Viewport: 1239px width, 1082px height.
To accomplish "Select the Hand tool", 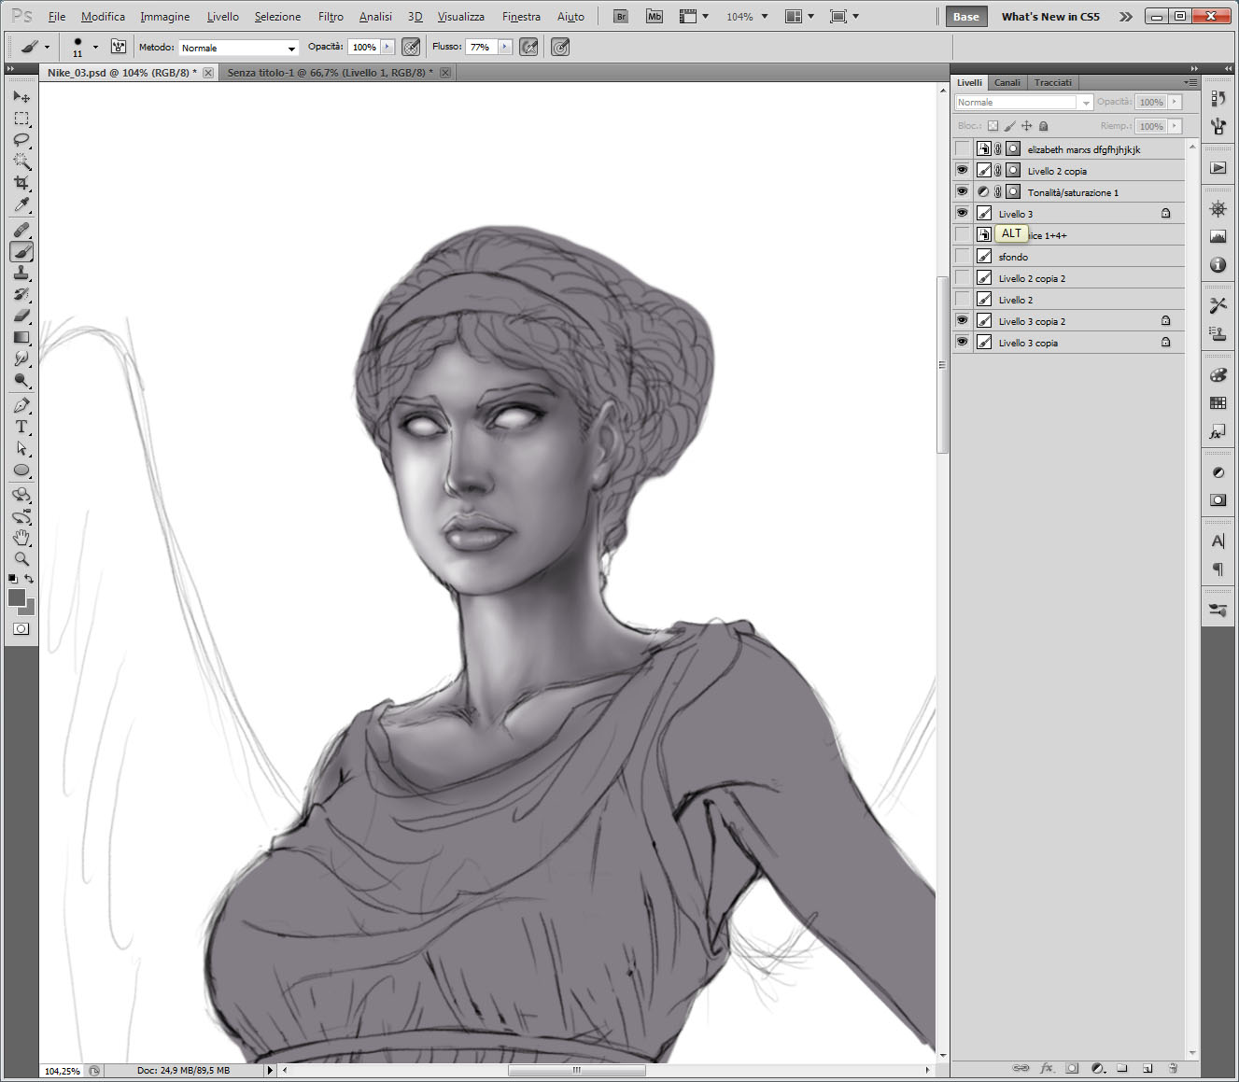I will point(21,538).
